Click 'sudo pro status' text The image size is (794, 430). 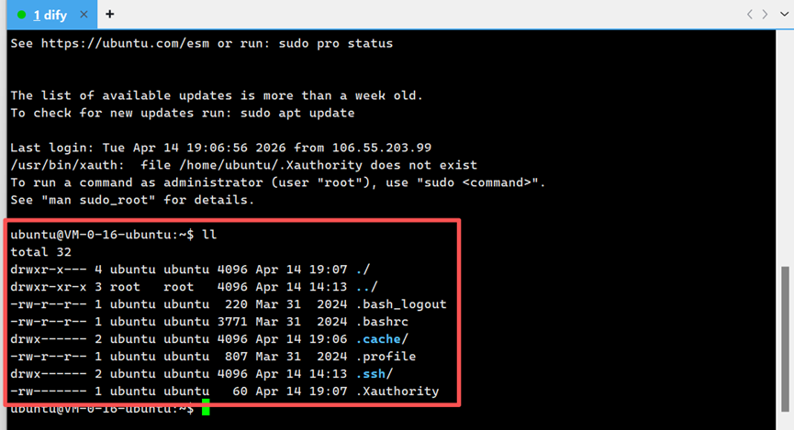[x=336, y=43]
